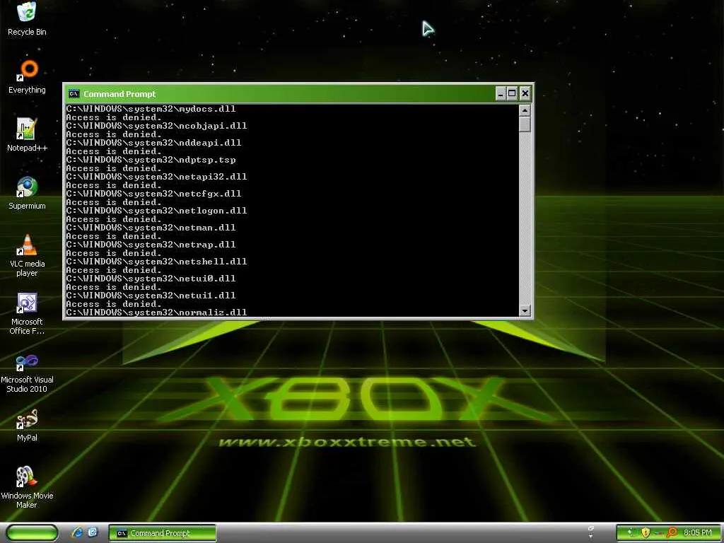Click the green network tray icon
The image size is (724, 543).
[x=631, y=532]
